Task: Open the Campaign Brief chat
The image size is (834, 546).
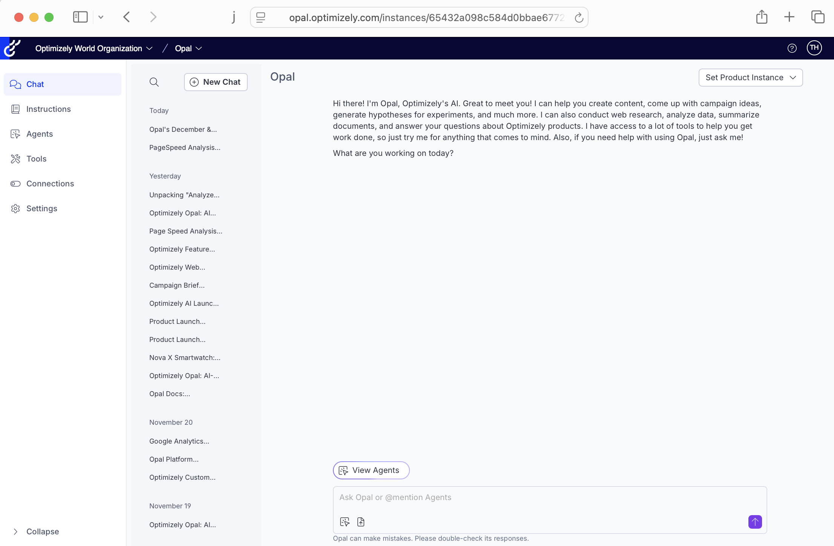Action: tap(177, 285)
